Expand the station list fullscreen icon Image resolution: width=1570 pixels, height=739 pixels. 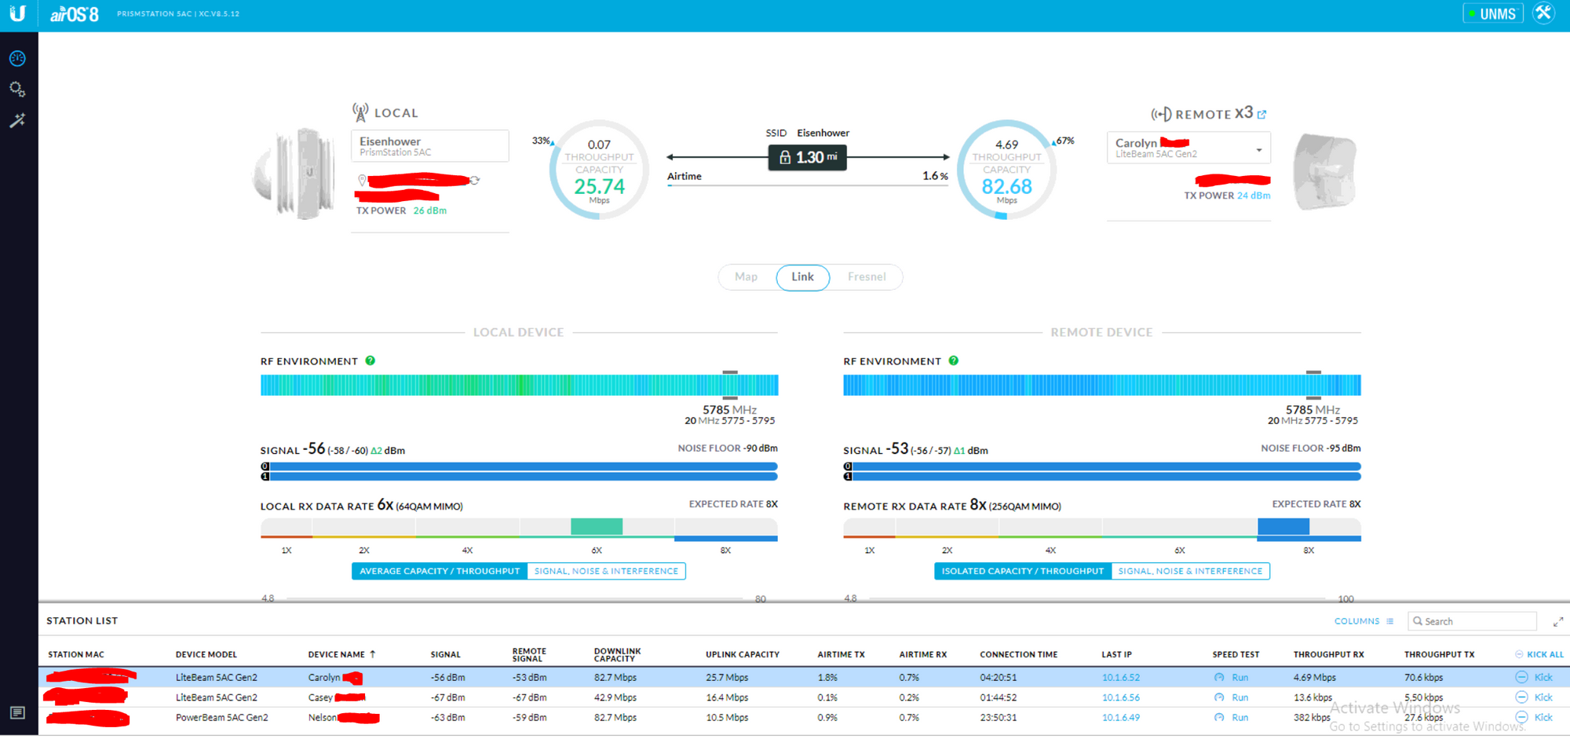(x=1558, y=622)
